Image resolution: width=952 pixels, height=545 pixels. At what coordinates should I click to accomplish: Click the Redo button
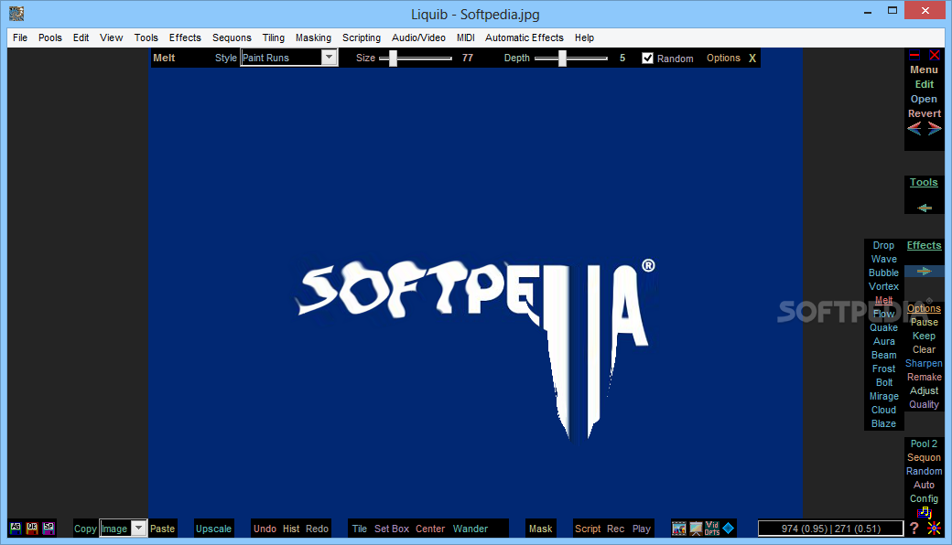pos(317,529)
